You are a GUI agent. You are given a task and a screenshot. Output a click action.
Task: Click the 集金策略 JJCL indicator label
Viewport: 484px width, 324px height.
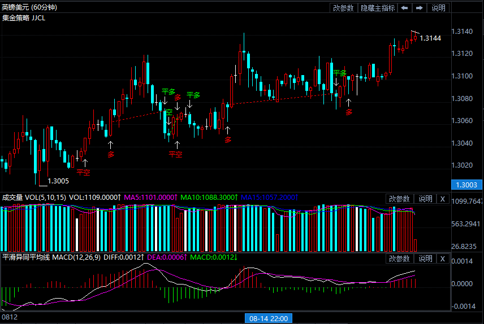(x=24, y=17)
